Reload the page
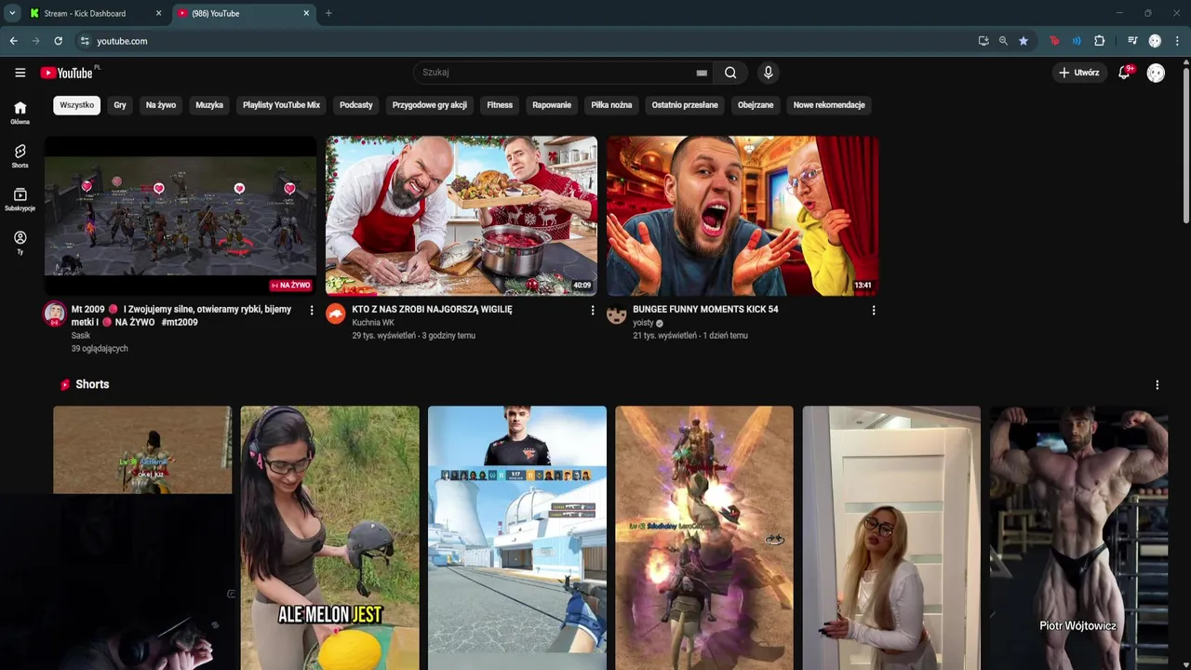The width and height of the screenshot is (1191, 670). (58, 41)
